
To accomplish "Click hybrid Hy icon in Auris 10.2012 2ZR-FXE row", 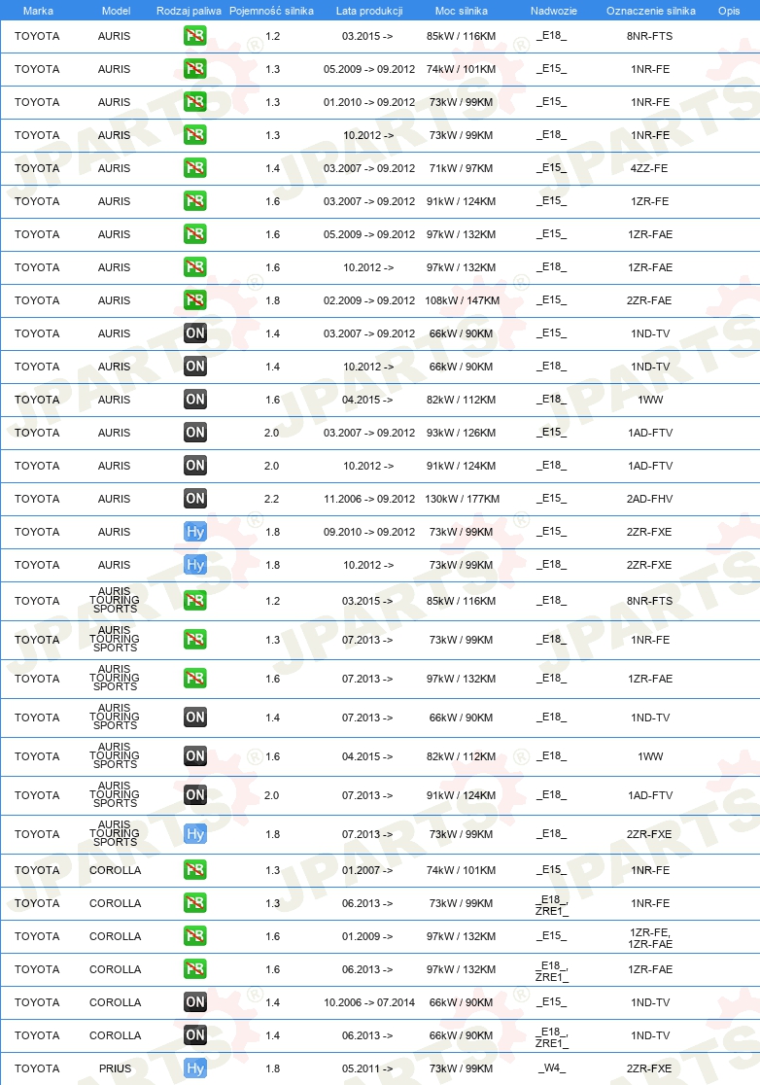I will 195,565.
